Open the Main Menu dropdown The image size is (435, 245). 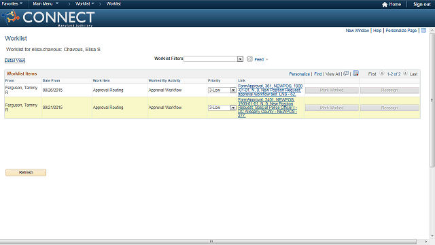[46, 4]
